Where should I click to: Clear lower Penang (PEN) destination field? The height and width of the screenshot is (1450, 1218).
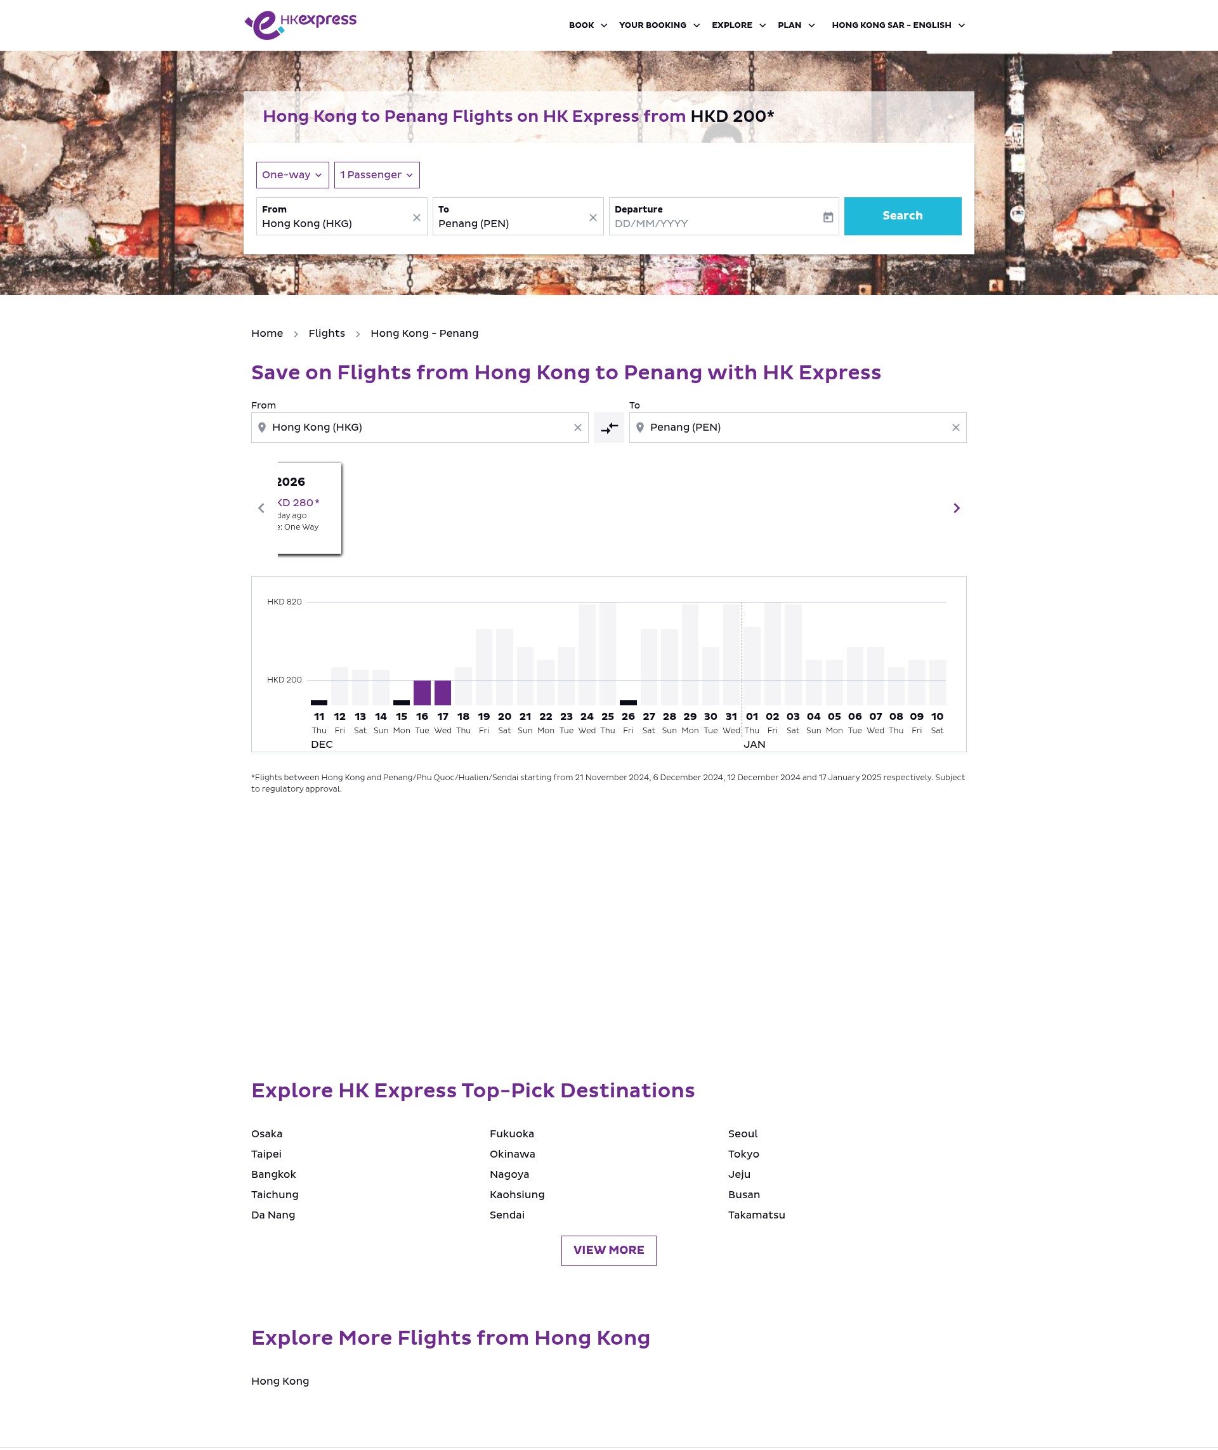(955, 428)
